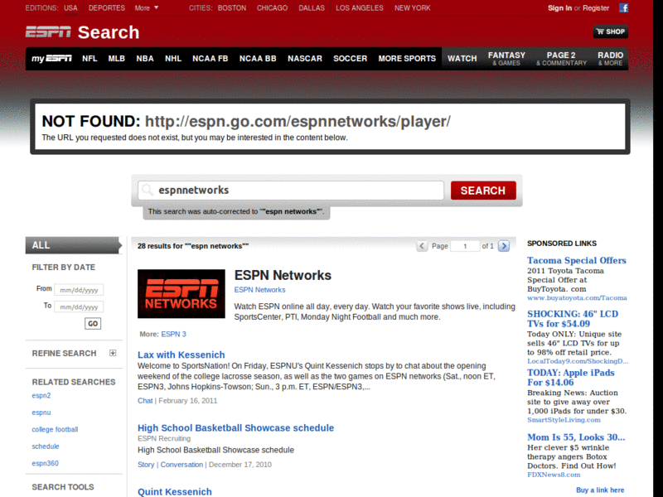Open the Tacoma Special Offers ad

click(x=576, y=260)
